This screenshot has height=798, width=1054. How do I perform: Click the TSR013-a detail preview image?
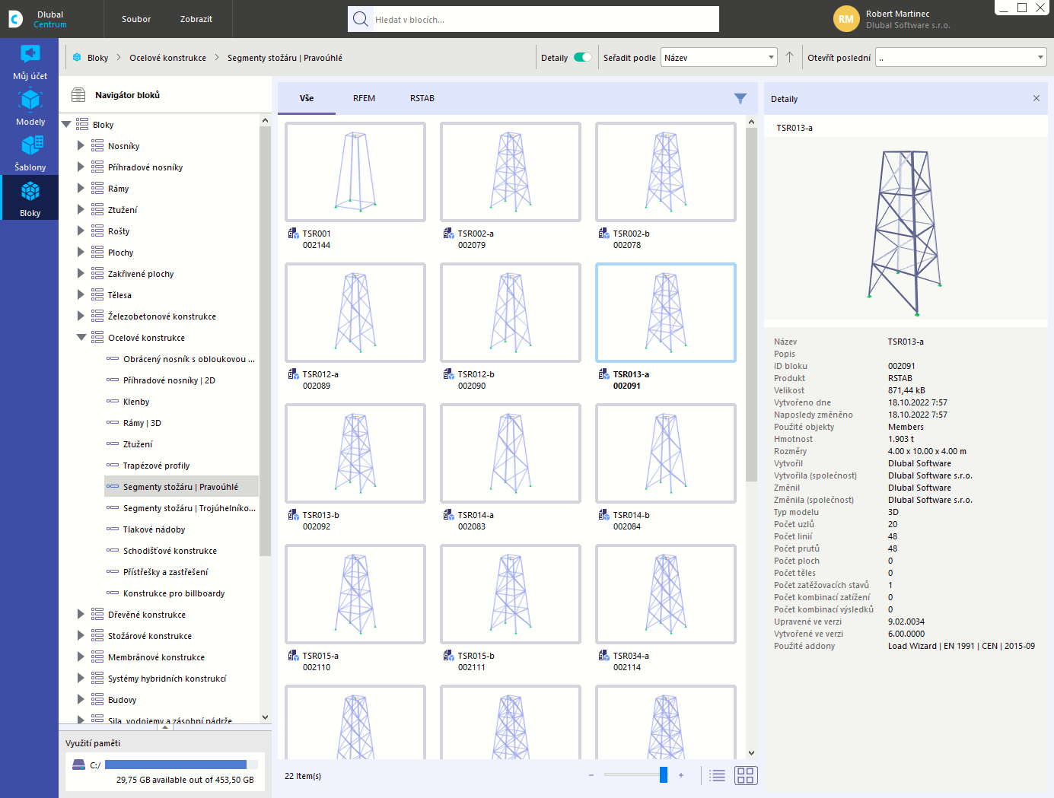[x=906, y=232]
